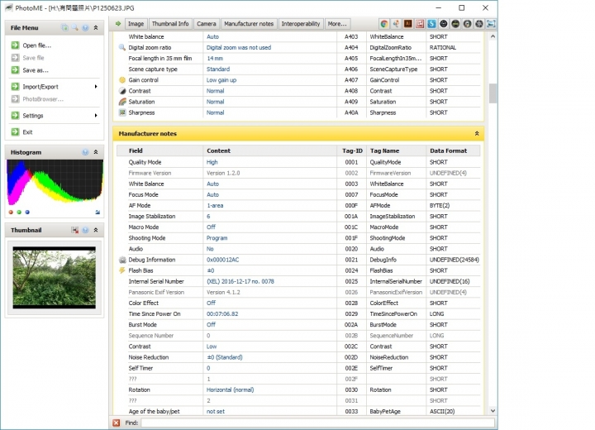This screenshot has width=595, height=430.
Task: Click the first black round toolbar icon
Action: 443,24
